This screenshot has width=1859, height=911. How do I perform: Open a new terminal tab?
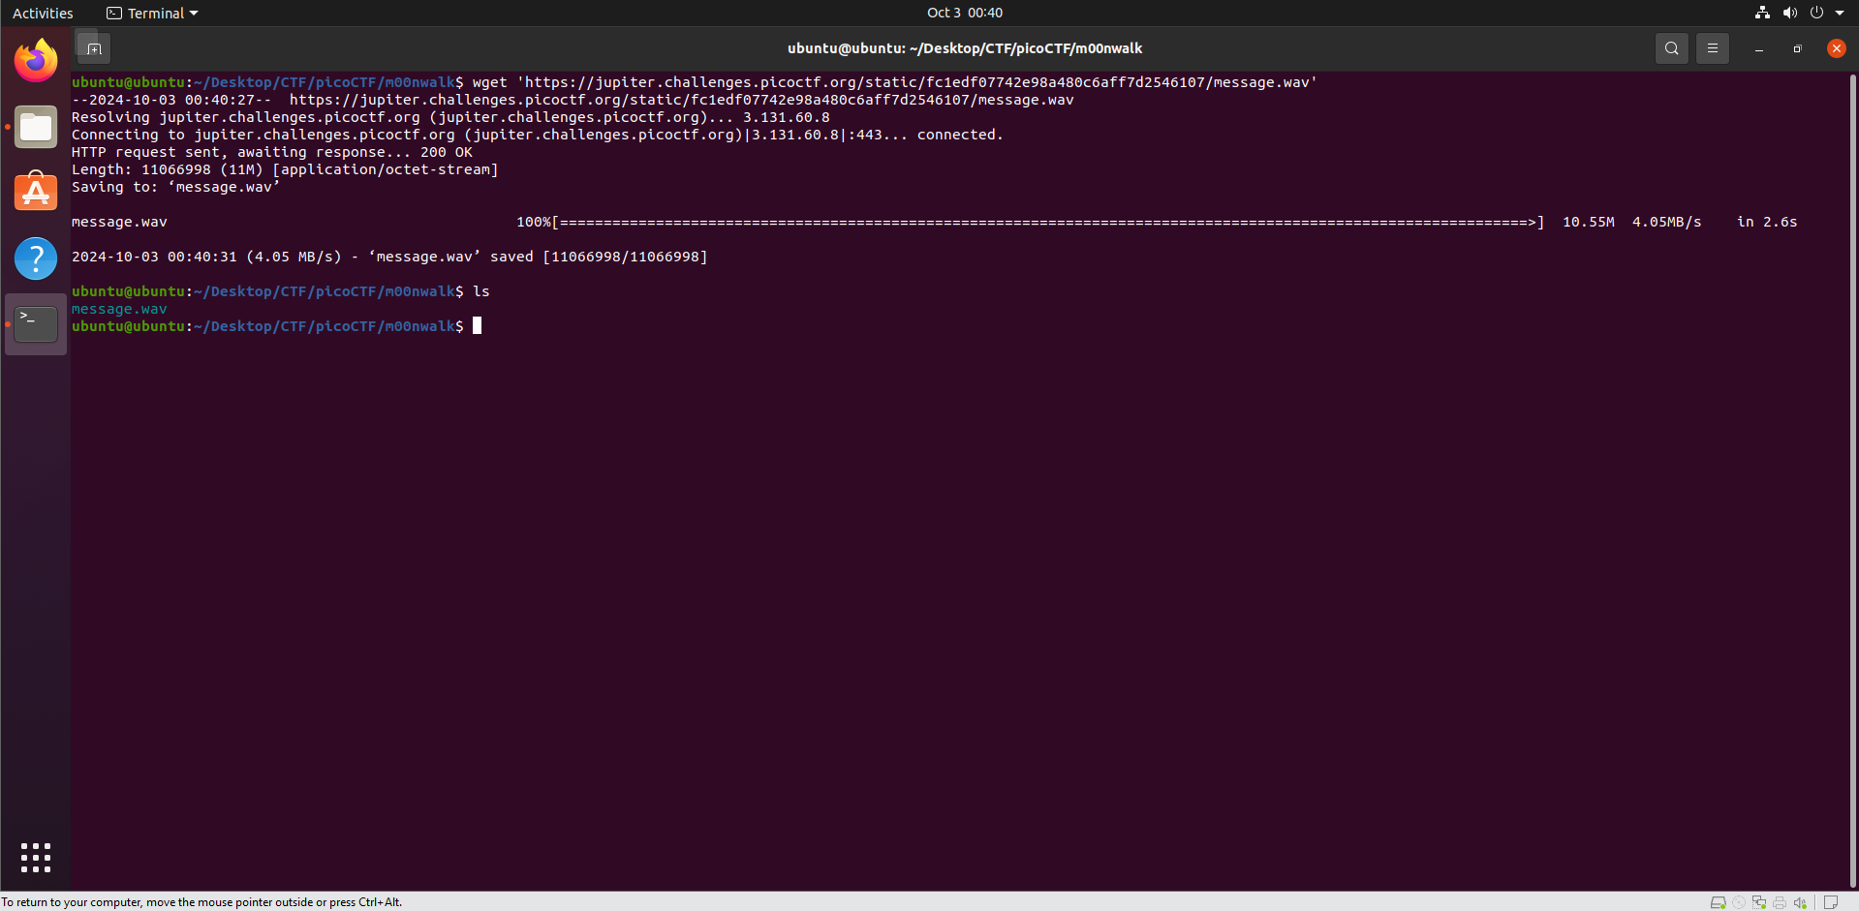[94, 48]
